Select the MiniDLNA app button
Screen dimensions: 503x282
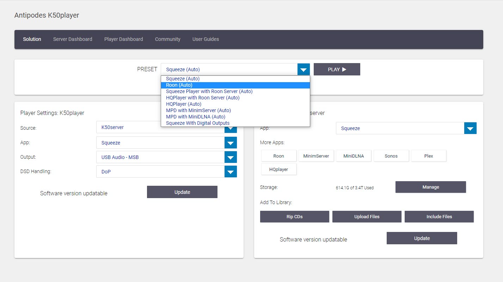click(354, 156)
